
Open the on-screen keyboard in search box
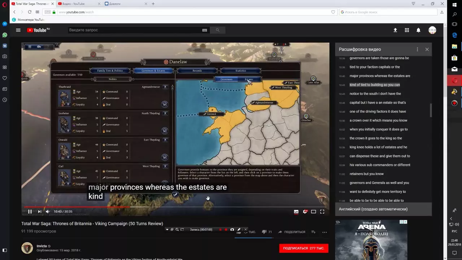tap(205, 30)
